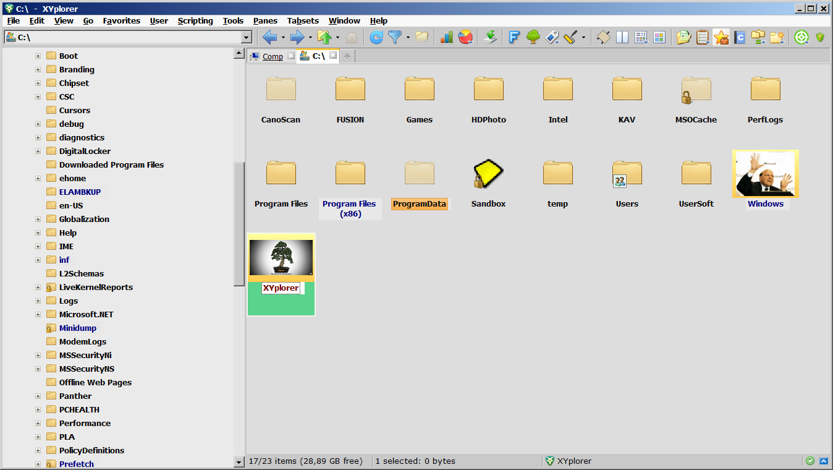Viewport: 833px width, 470px height.
Task: Show the folder tree (tree icon)
Action: [x=532, y=37]
